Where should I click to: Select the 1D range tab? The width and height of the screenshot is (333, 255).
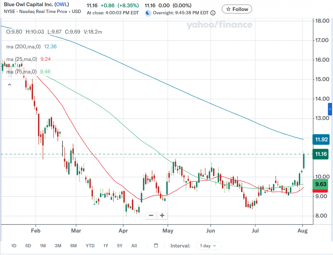(14, 246)
